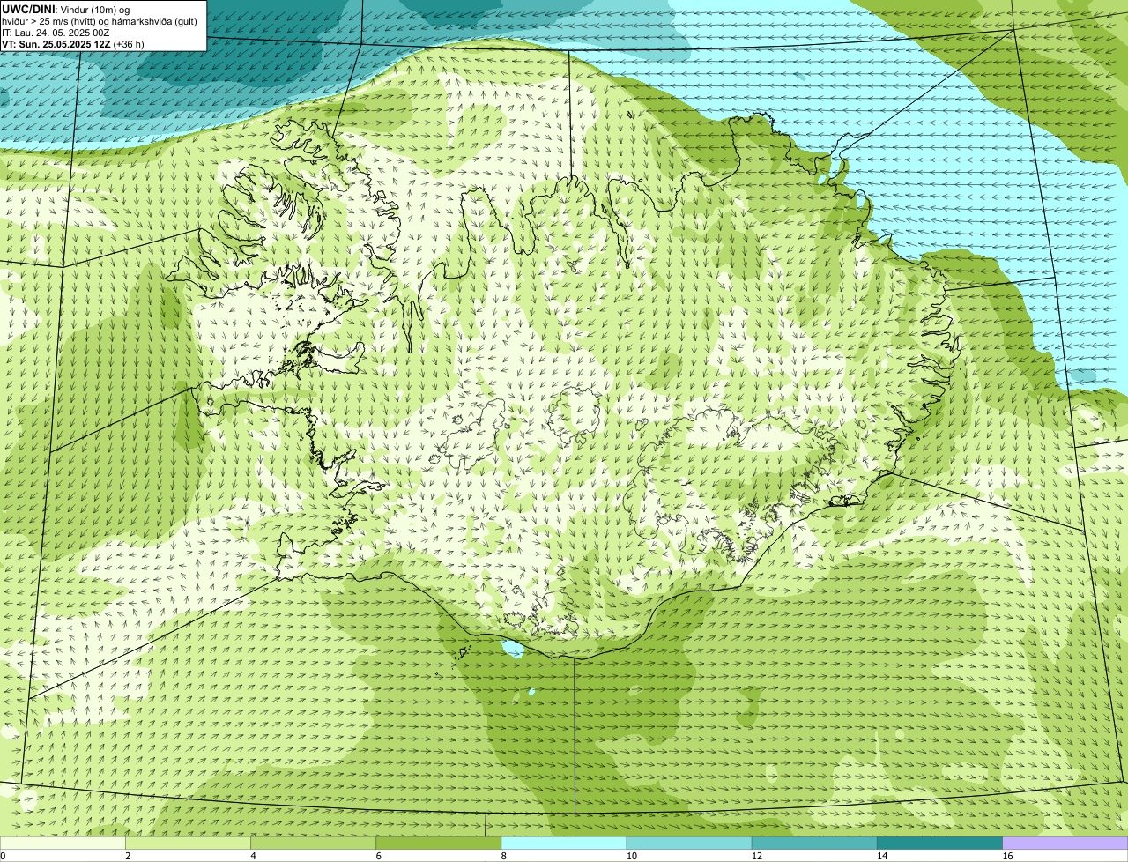
Task: Click the 'UWC/DINI: Vindur (10m) og' title line
Action: point(66,9)
